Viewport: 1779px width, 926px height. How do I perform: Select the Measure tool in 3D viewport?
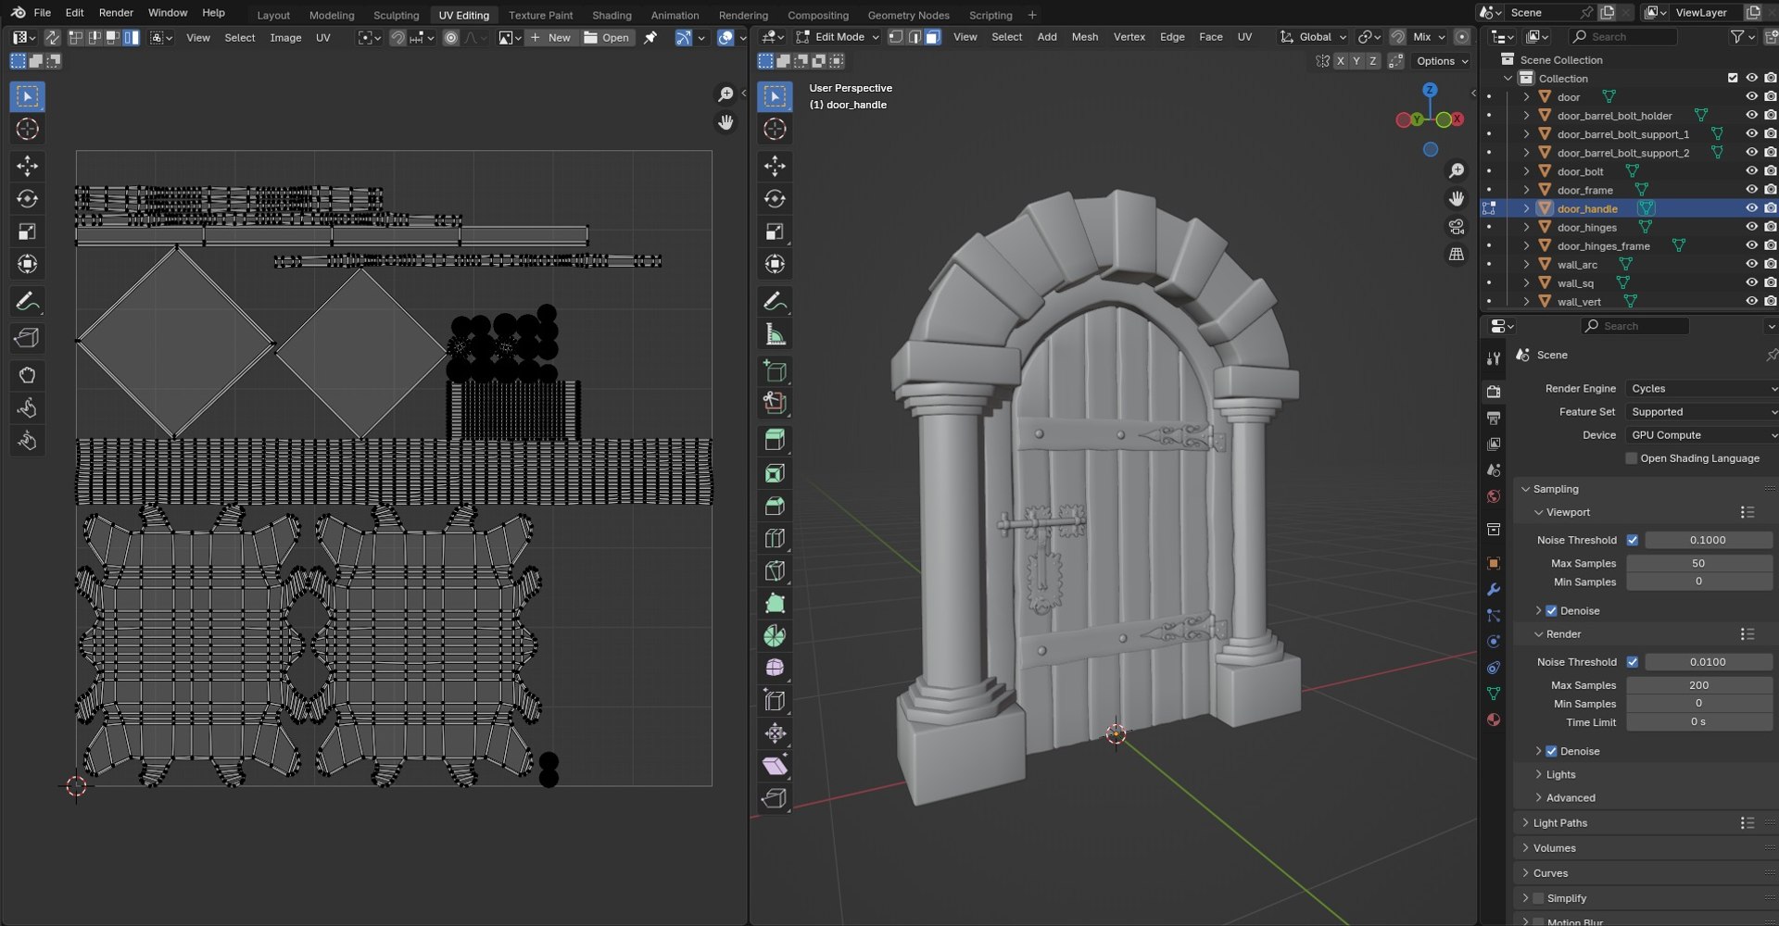(775, 333)
